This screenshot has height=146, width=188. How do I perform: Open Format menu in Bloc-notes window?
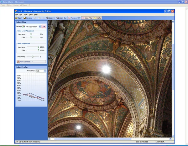16,5
